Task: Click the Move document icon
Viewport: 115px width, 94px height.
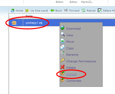Action: [63, 41]
